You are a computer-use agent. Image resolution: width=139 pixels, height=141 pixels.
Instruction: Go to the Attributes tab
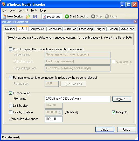70,29
